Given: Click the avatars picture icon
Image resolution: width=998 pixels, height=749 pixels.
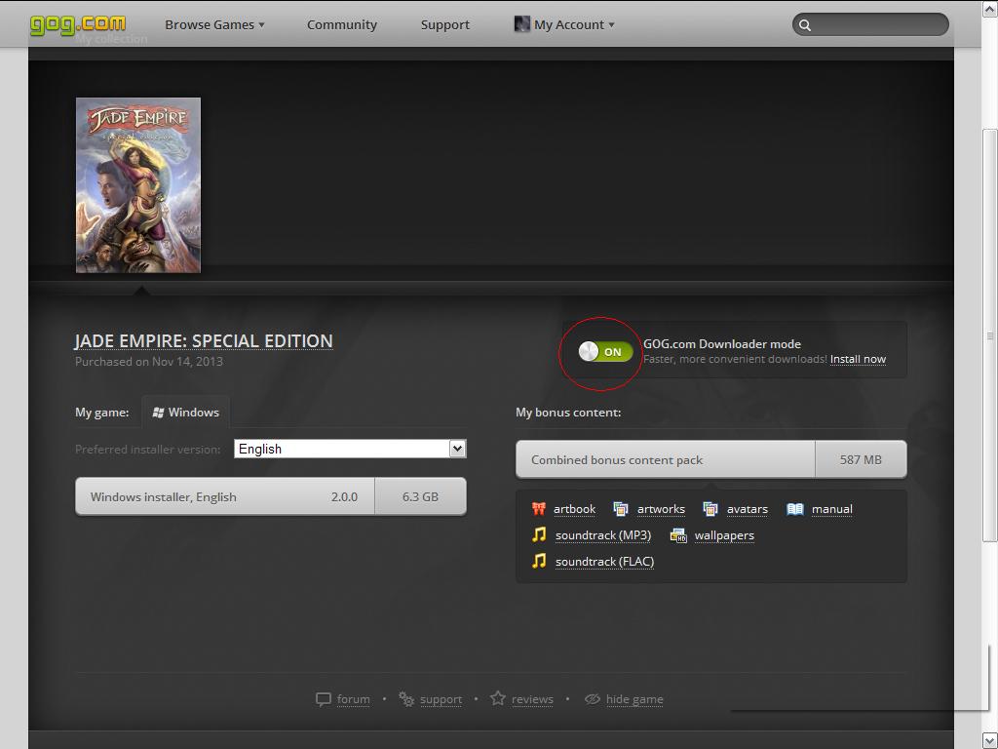Looking at the screenshot, I should [710, 508].
